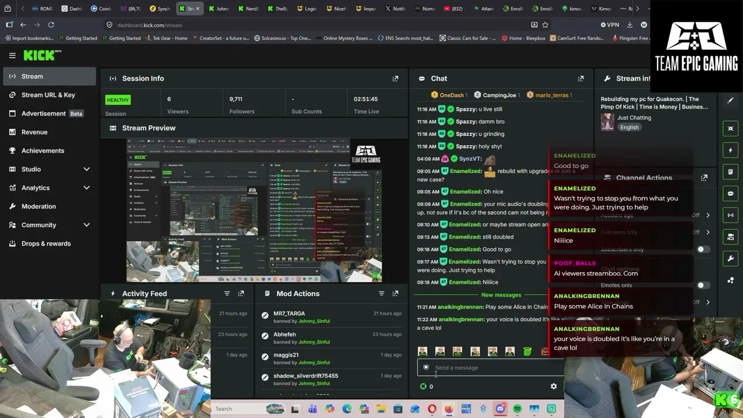Viewport: 743px width, 418px height.
Task: Open chat settings gear icon
Action: click(x=553, y=386)
